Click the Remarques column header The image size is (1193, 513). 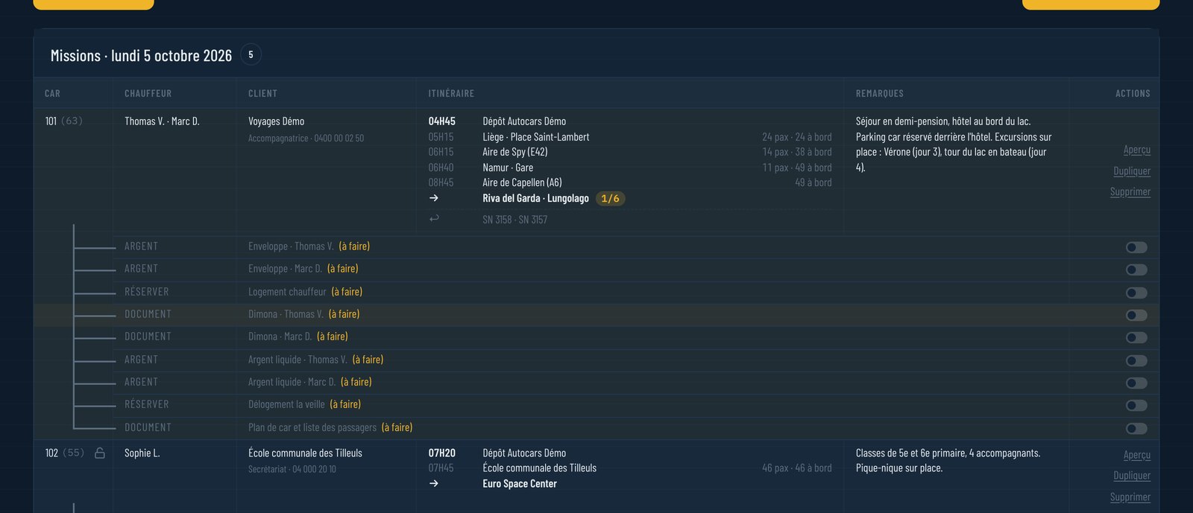pyautogui.click(x=880, y=93)
